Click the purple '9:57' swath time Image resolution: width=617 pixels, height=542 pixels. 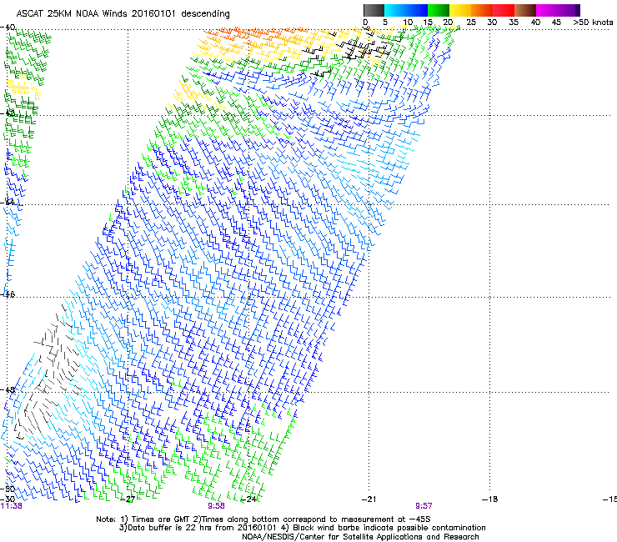click(x=424, y=506)
